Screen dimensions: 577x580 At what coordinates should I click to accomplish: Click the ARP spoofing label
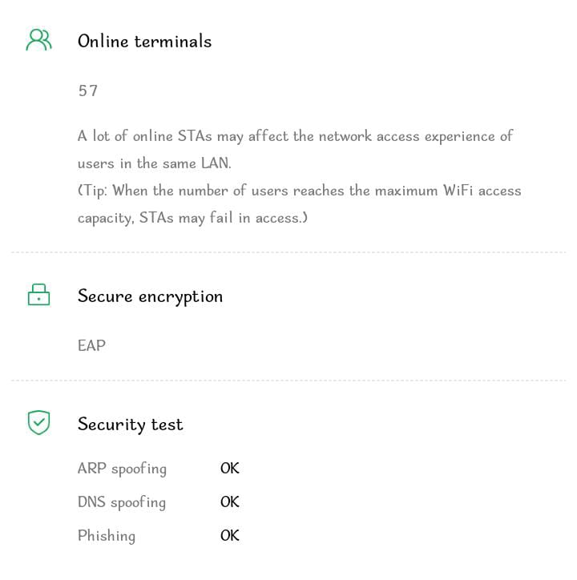(x=122, y=469)
